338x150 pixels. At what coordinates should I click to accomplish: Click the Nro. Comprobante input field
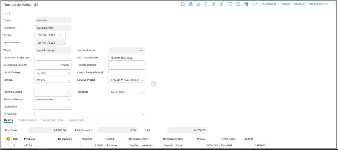coord(127,58)
